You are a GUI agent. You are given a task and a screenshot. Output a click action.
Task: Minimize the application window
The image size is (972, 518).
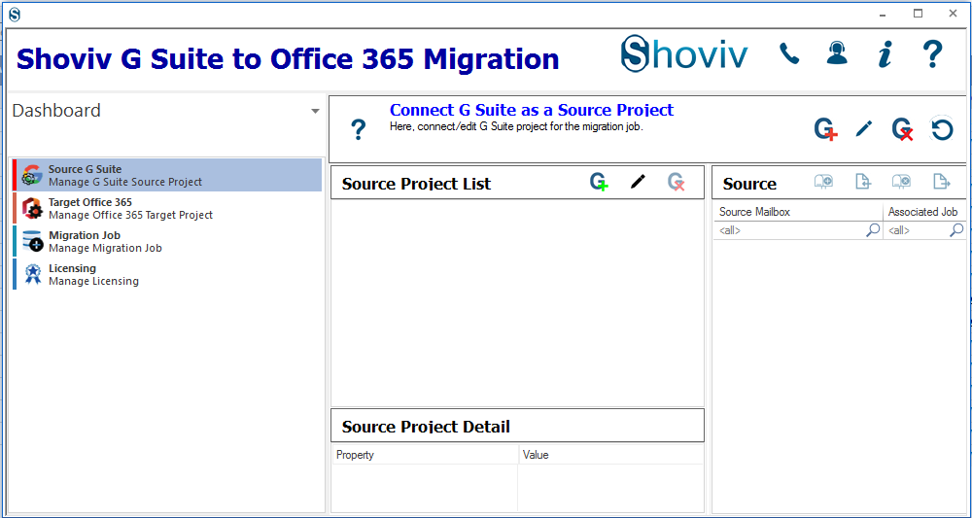(x=884, y=14)
